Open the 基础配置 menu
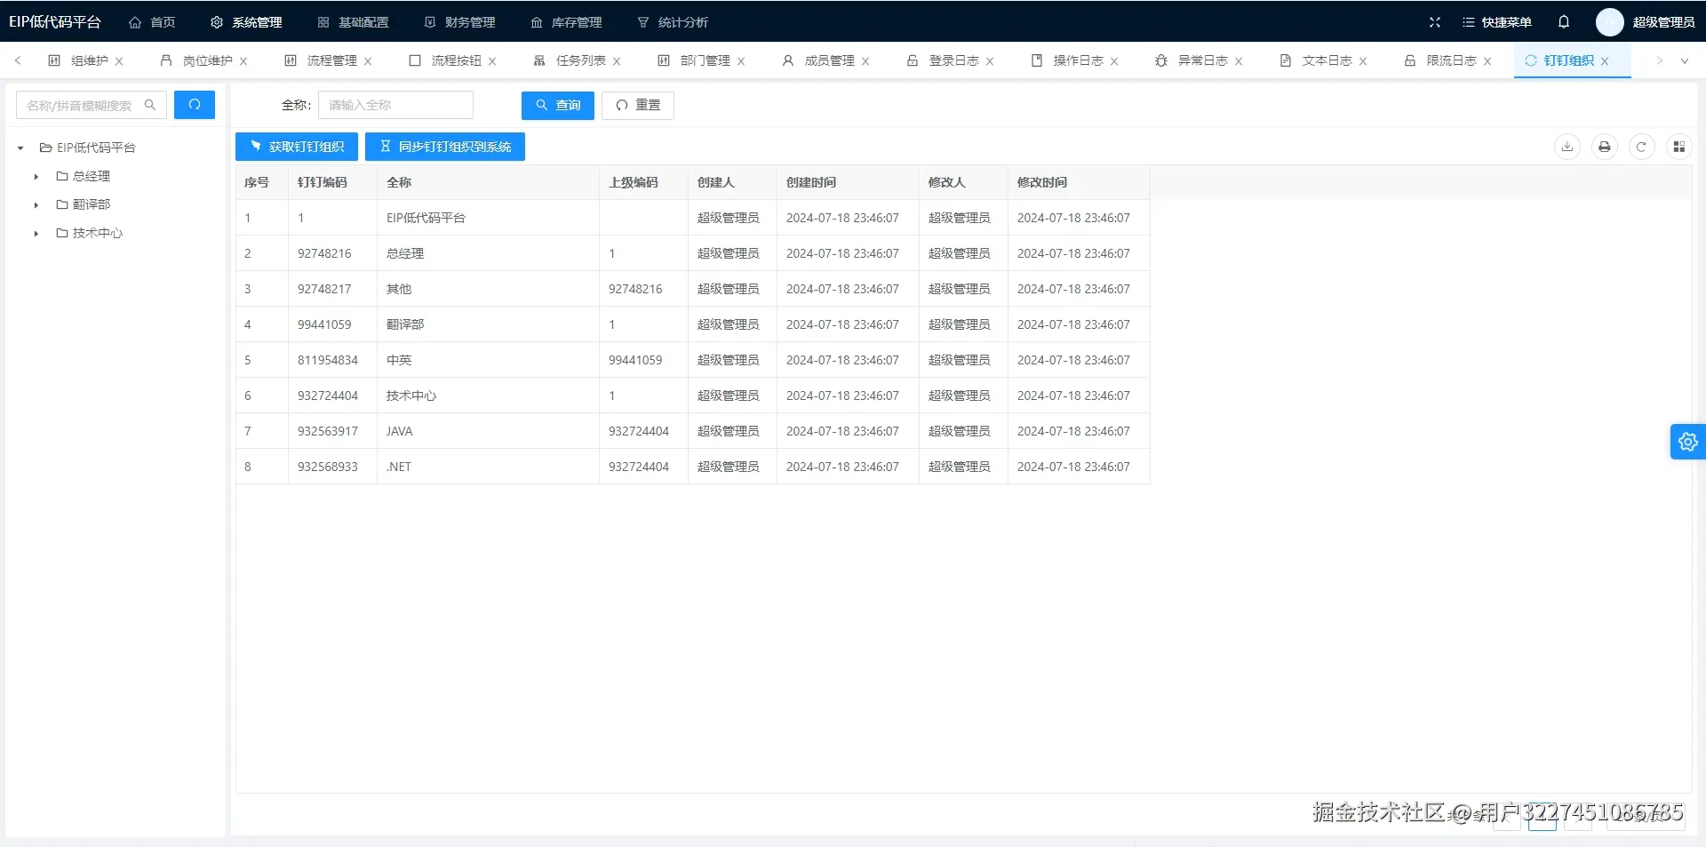 coord(353,22)
